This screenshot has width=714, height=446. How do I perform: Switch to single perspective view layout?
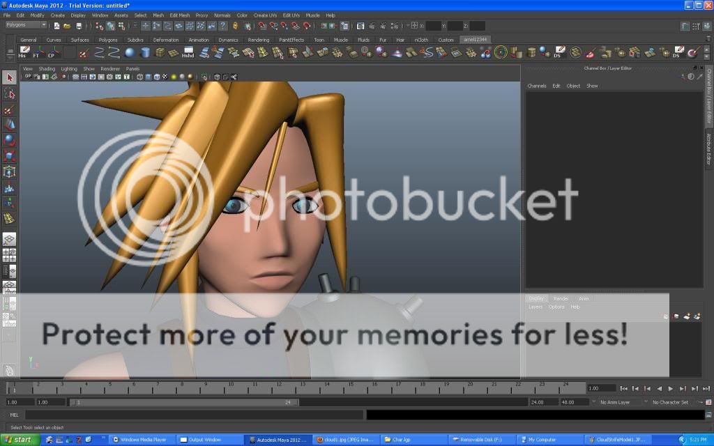(9, 238)
